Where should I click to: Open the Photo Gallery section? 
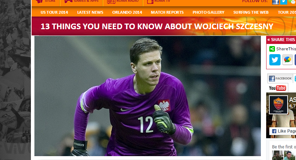pyautogui.click(x=209, y=12)
